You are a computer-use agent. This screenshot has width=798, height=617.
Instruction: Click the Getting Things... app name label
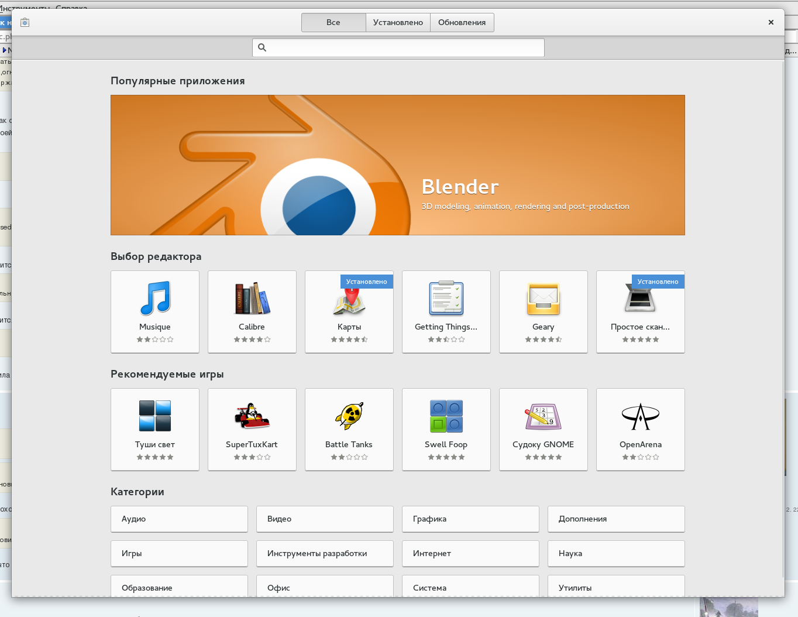[446, 327]
